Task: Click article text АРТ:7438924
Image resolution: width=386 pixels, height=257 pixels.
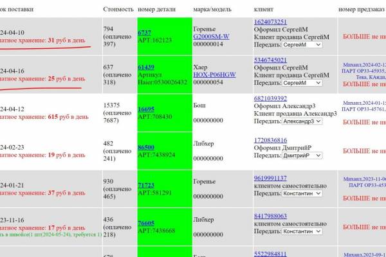Action: [x=156, y=155]
